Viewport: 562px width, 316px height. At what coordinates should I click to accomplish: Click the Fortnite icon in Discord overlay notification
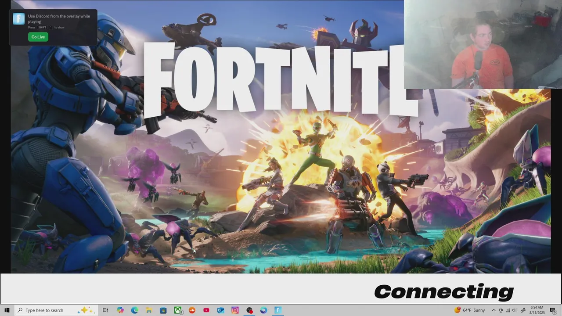click(x=18, y=18)
